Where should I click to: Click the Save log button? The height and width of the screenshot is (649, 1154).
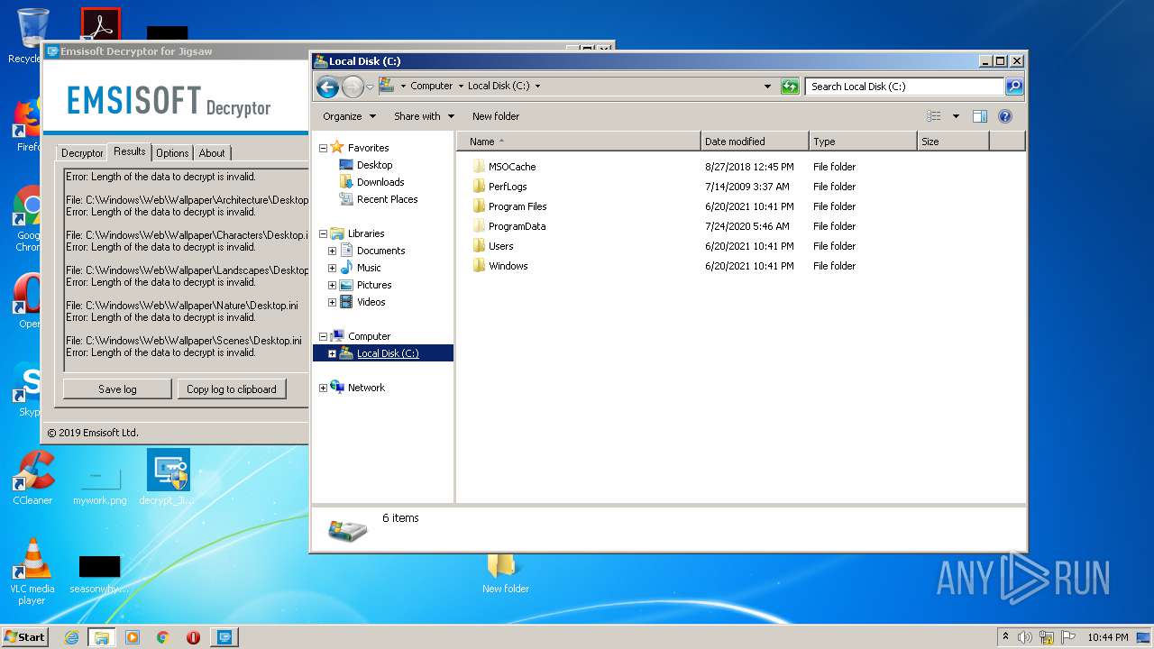[117, 389]
